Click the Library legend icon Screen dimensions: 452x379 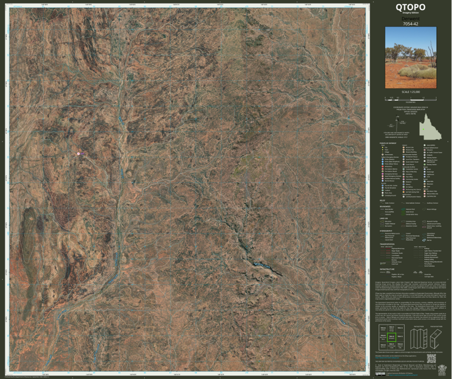[404, 184]
